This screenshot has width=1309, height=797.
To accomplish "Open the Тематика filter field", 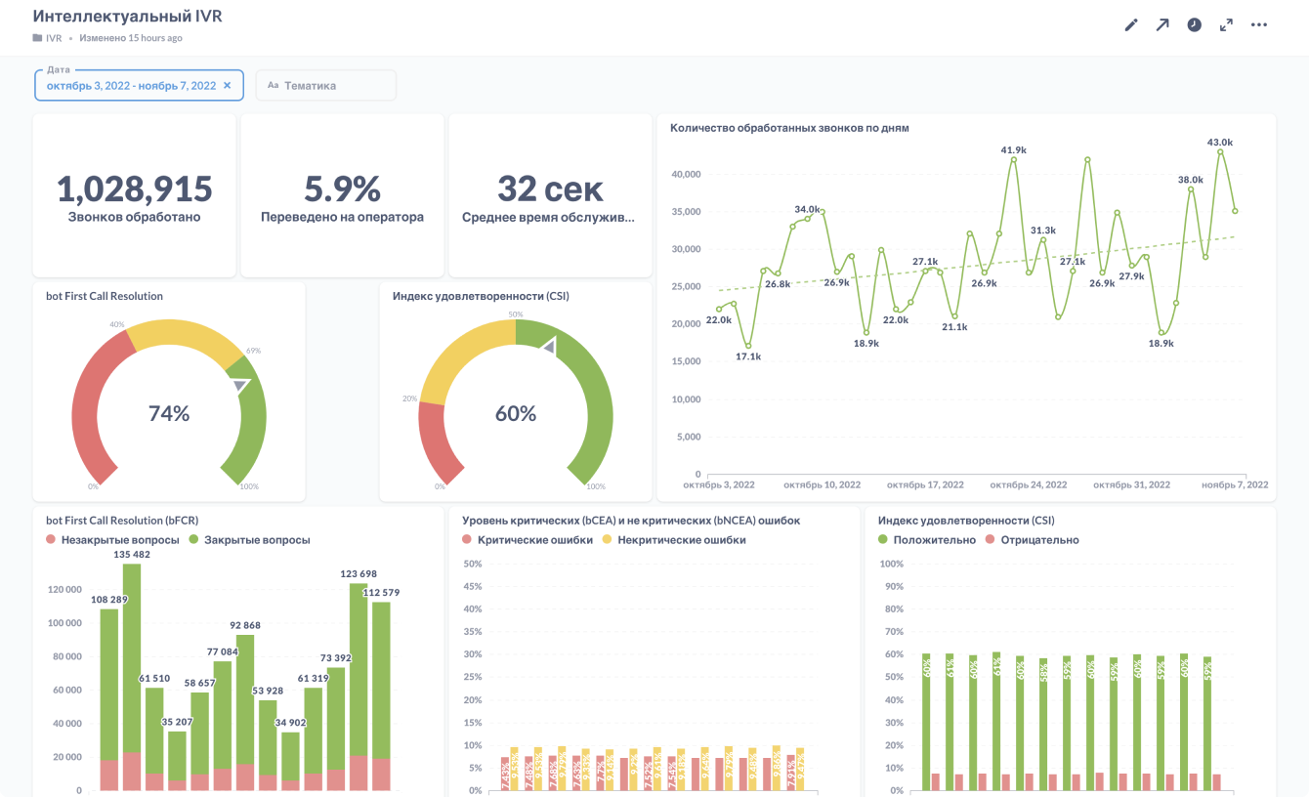I will [326, 85].
